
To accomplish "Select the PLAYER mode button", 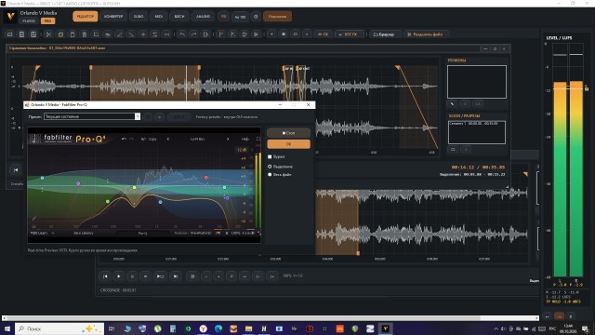I will click(x=29, y=21).
